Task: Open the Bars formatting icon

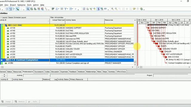Action: [70, 9]
